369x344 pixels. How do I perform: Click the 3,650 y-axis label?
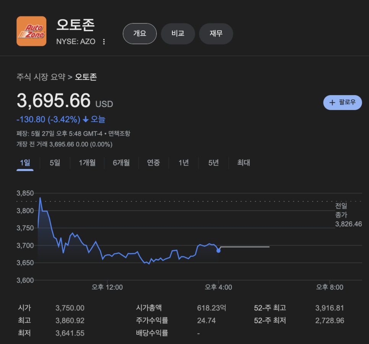pyautogui.click(x=25, y=263)
